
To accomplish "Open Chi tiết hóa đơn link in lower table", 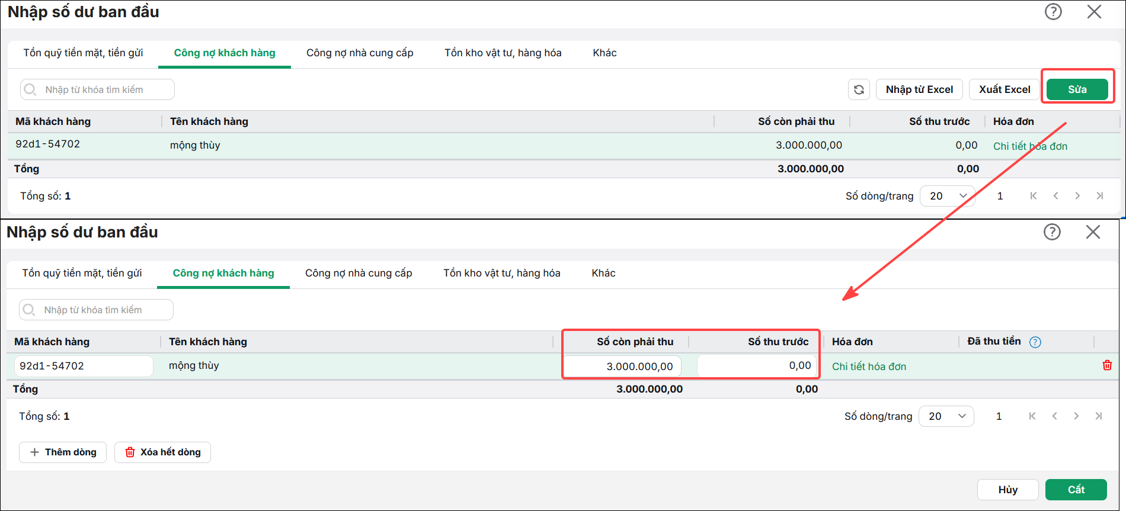I will click(x=869, y=367).
